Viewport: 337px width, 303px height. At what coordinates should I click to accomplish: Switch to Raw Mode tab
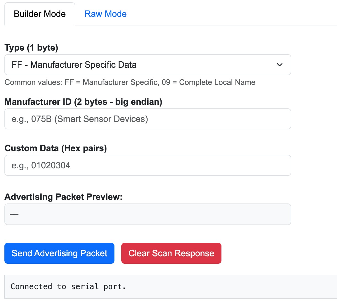click(x=106, y=14)
